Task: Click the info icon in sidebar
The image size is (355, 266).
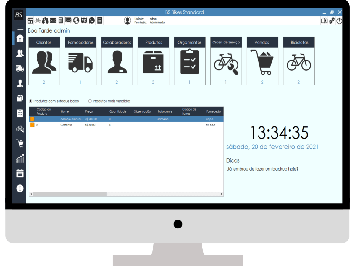Action: pos(20,188)
